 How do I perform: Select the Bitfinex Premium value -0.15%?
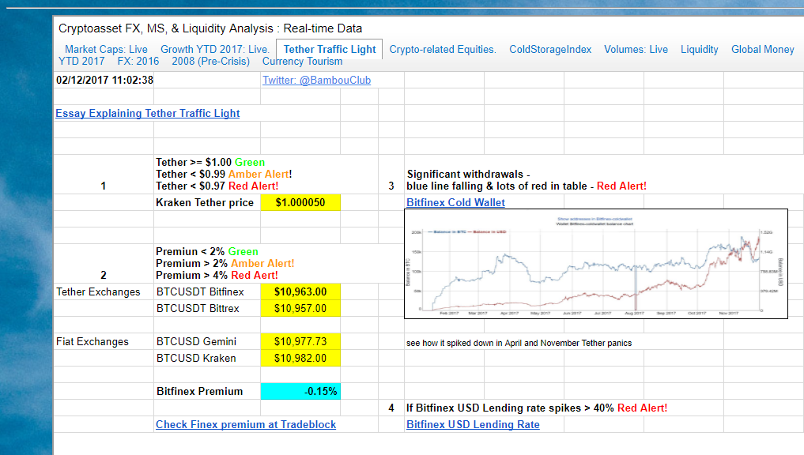(300, 392)
